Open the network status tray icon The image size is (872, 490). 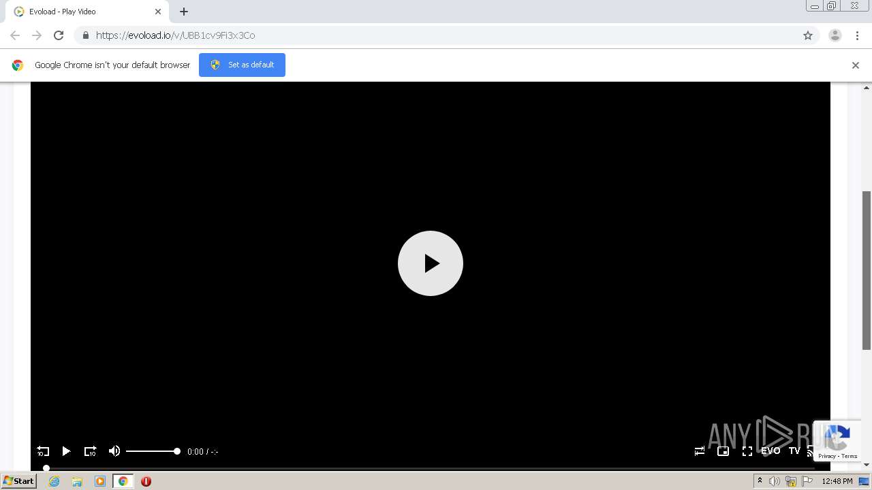click(791, 481)
